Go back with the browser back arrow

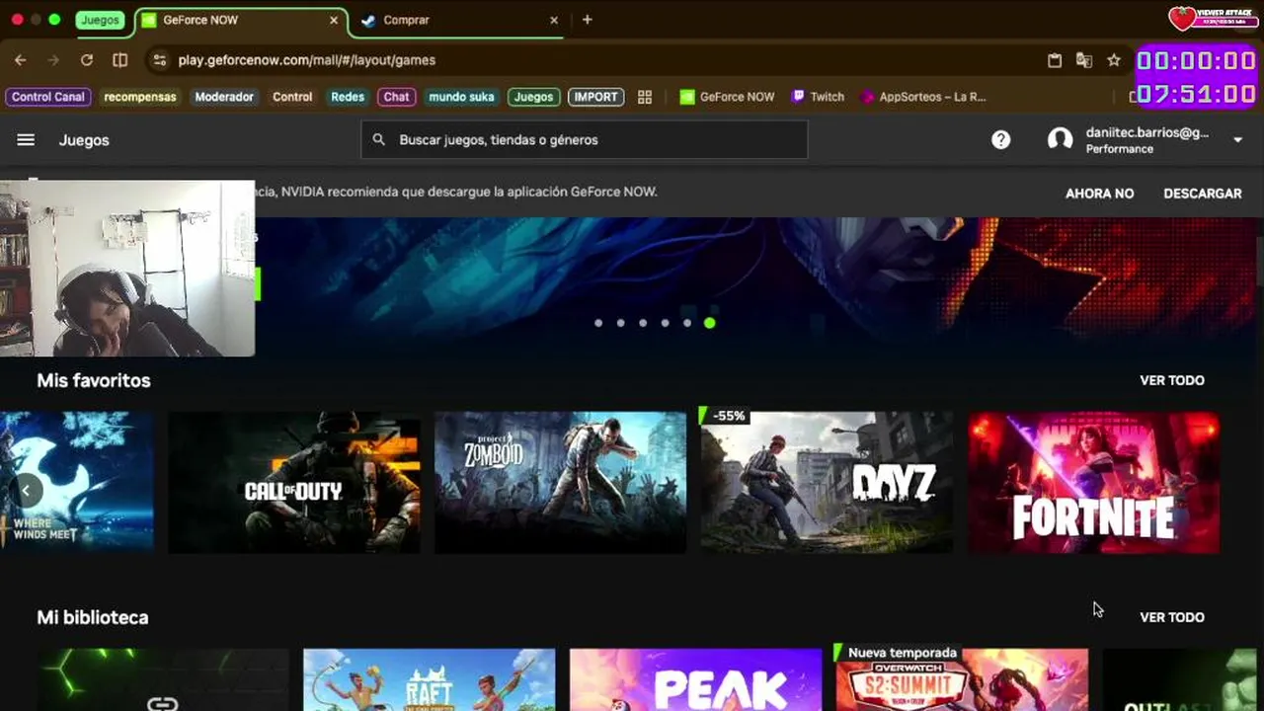pos(21,60)
